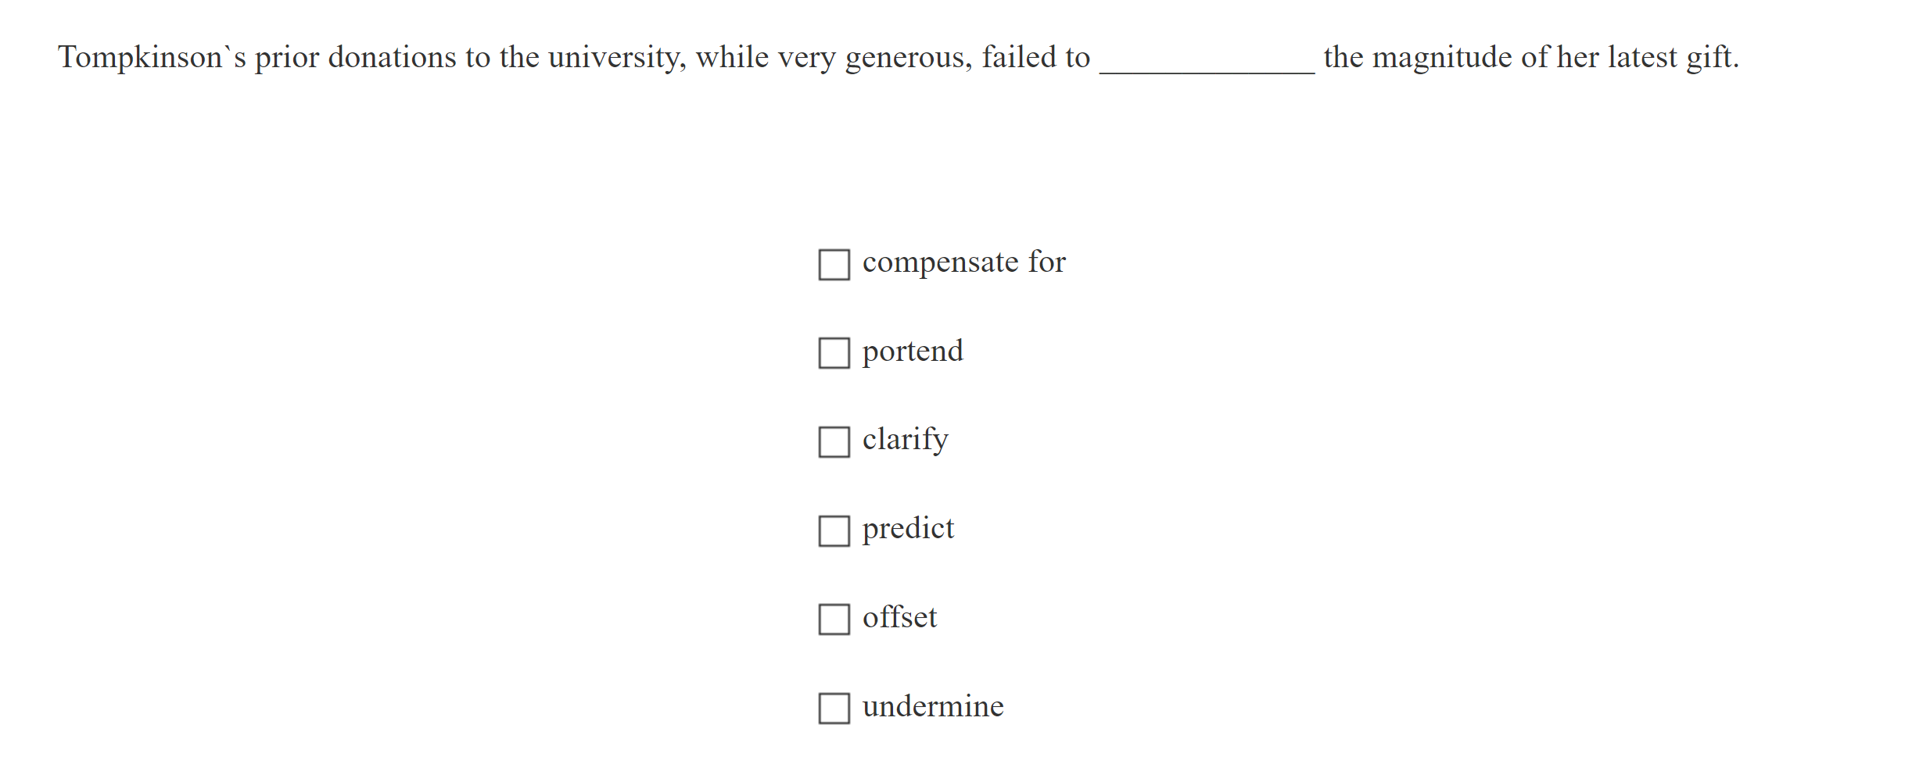The height and width of the screenshot is (771, 1905).
Task: Check the "portend" checkbox
Action: (x=834, y=354)
